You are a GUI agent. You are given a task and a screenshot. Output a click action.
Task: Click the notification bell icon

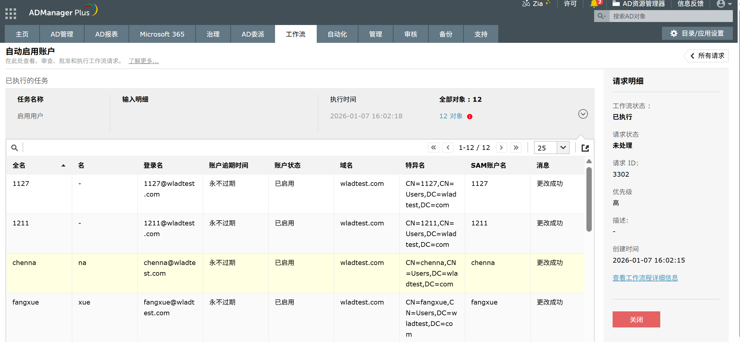(594, 4)
